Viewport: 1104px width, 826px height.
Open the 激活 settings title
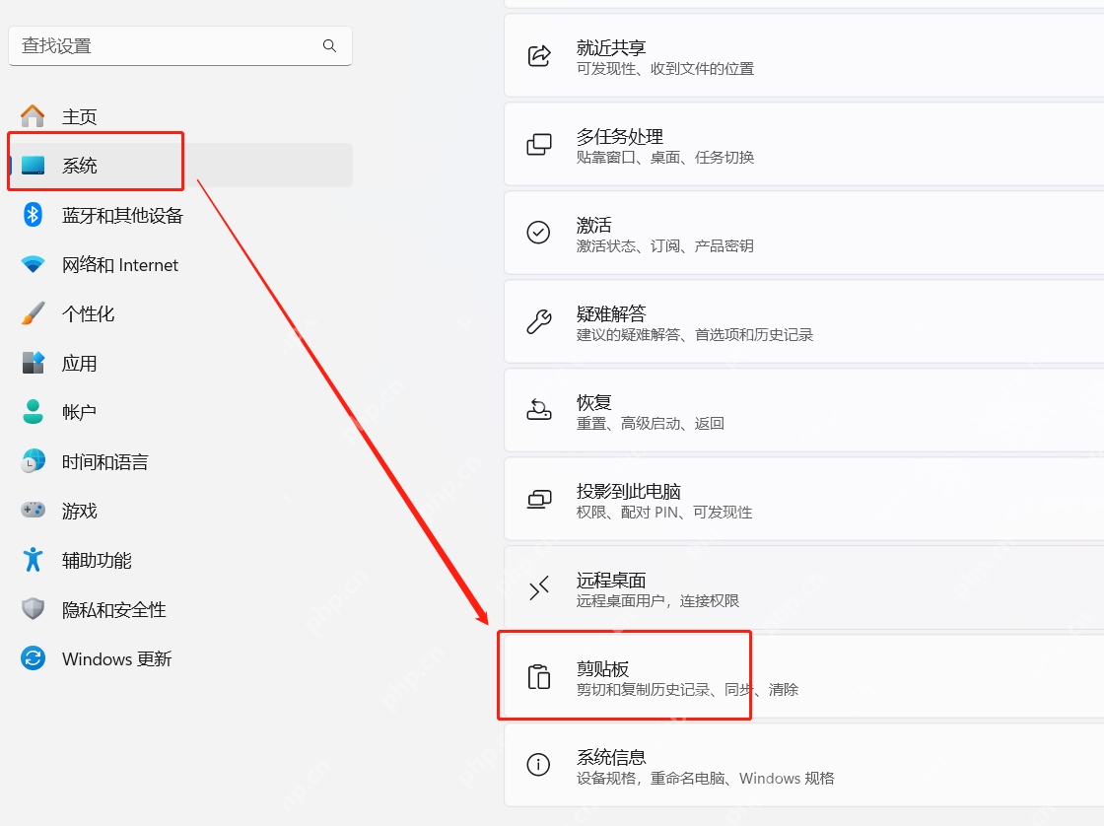pos(593,226)
